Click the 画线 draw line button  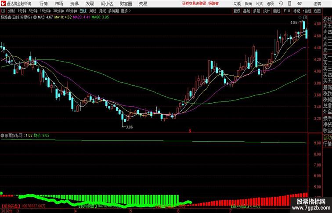[277, 11]
